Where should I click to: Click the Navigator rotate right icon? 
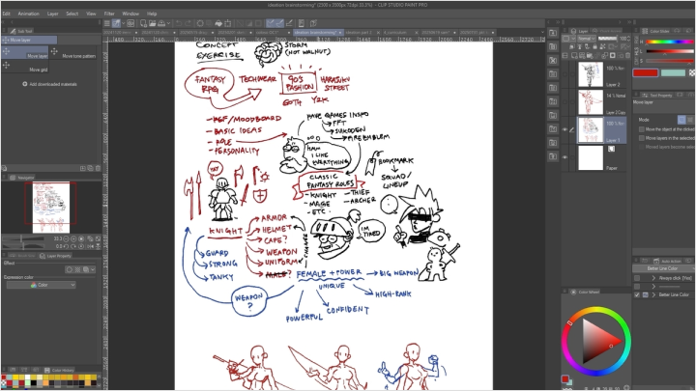73,246
